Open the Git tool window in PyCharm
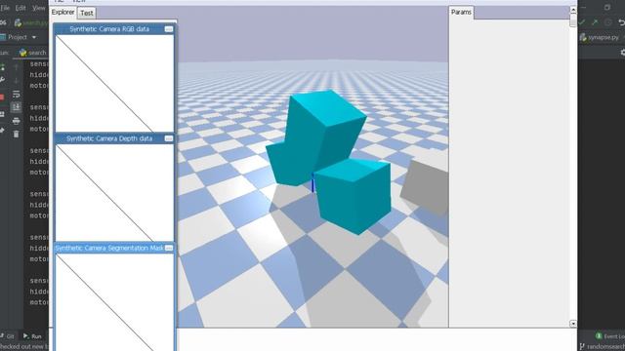The width and height of the screenshot is (625, 351). (x=8, y=336)
